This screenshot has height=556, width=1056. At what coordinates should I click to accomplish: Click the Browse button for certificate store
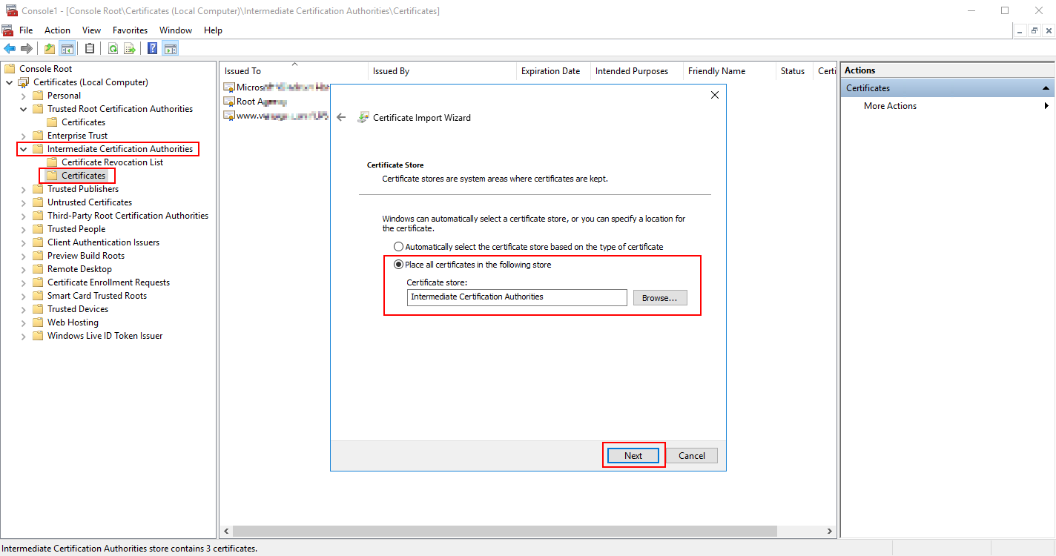659,297
